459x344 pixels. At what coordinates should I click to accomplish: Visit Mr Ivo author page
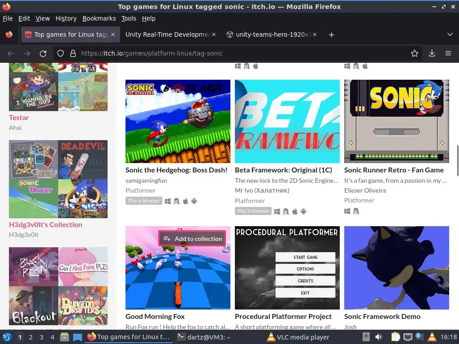coord(262,190)
